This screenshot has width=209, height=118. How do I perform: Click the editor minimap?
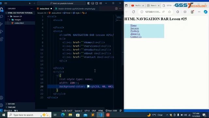(x=118, y=18)
